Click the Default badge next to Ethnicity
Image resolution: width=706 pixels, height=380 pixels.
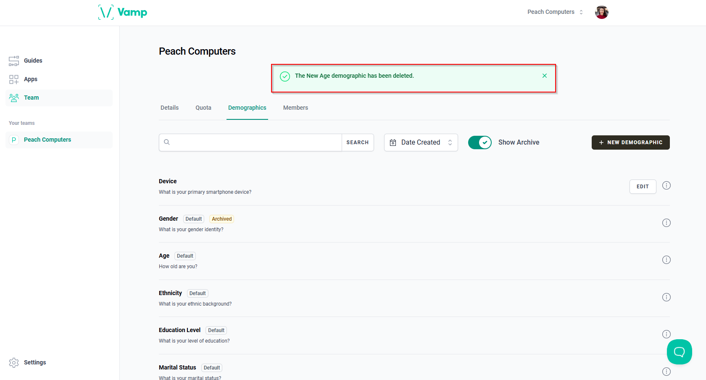click(198, 293)
